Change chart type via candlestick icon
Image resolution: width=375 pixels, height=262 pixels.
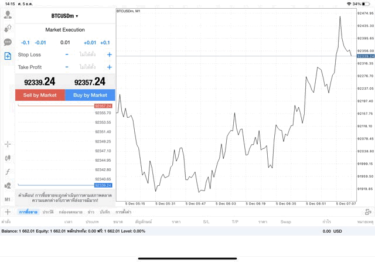tap(8, 158)
